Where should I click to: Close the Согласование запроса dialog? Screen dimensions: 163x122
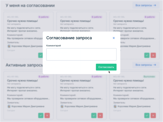point(114,38)
